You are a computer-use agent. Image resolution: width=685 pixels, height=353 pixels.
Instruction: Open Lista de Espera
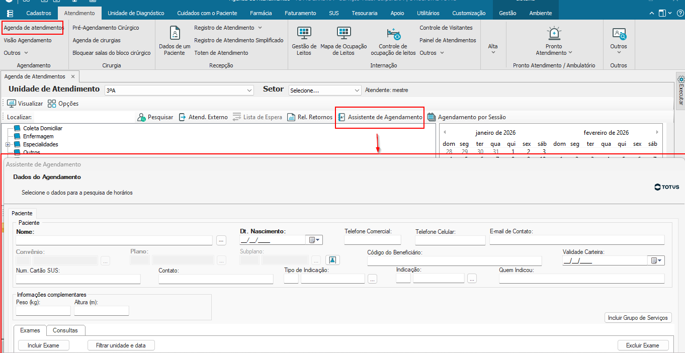[x=257, y=117]
